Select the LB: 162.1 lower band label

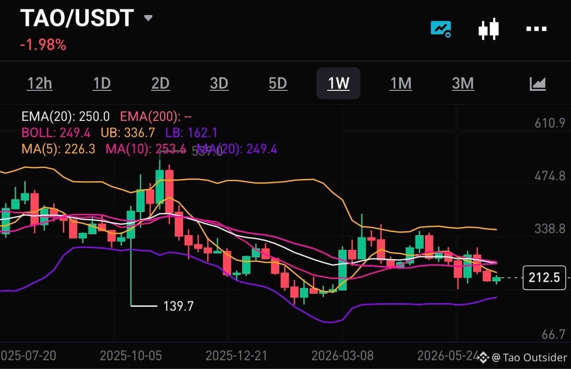click(192, 132)
